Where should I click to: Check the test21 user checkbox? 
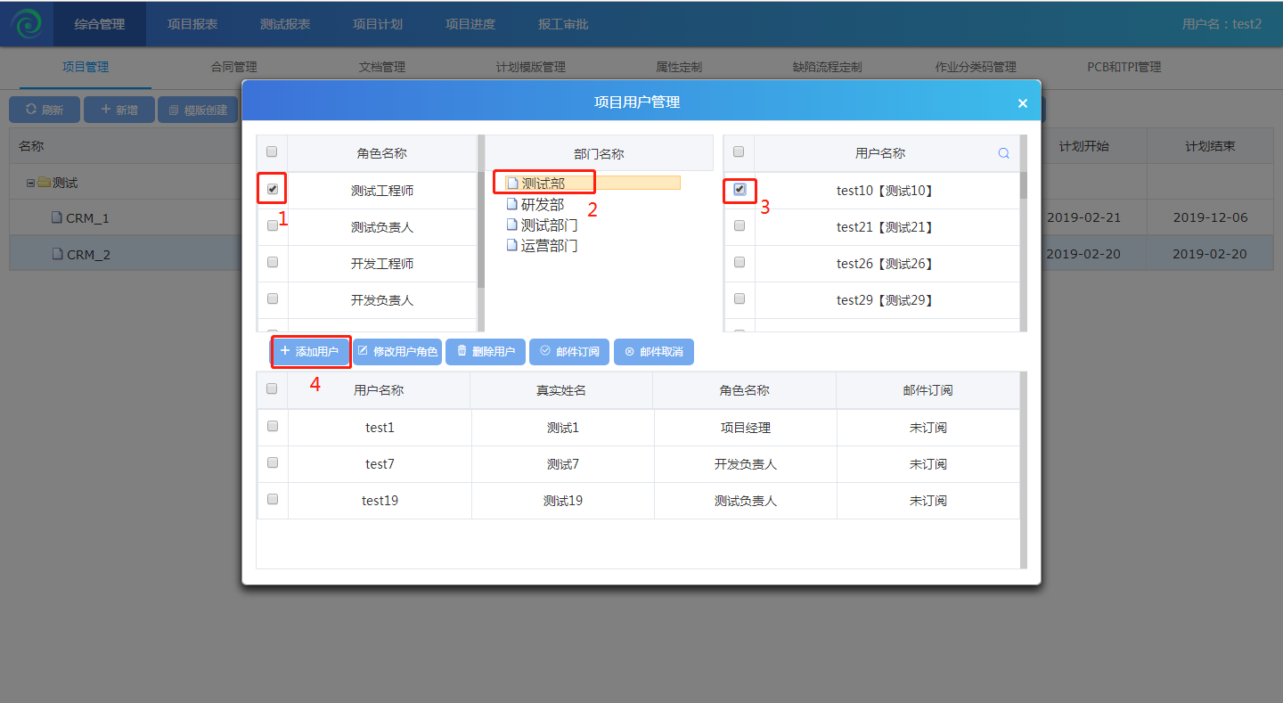tap(739, 226)
